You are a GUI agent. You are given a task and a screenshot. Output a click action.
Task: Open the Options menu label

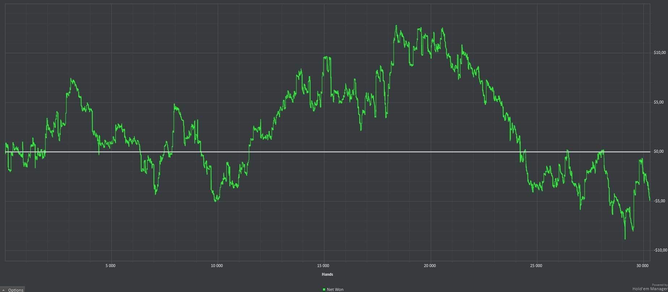click(16, 290)
